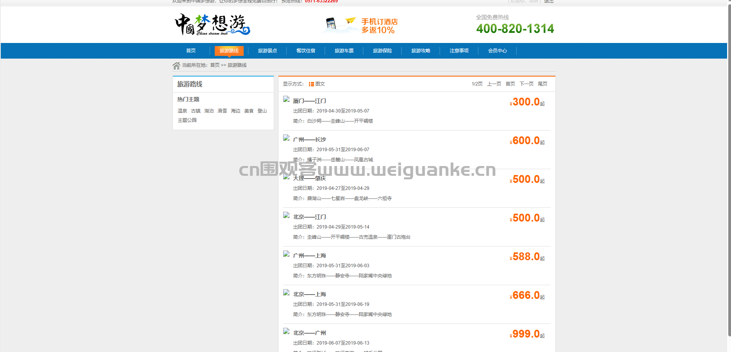
Task: Go to 上一页 in pagination
Action: [x=494, y=84]
